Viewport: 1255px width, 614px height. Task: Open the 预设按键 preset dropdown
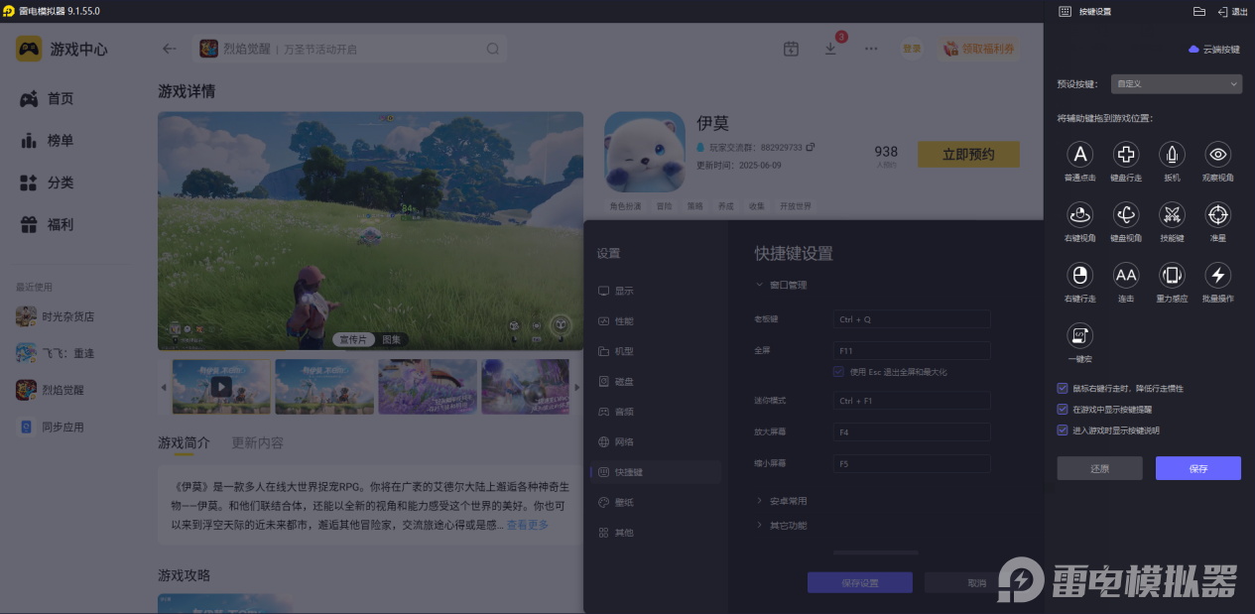tap(1176, 84)
